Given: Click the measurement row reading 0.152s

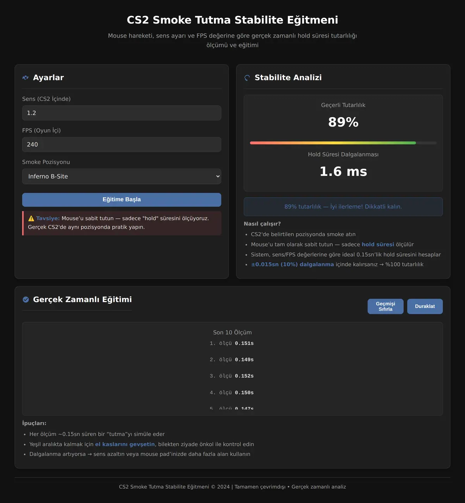Looking at the screenshot, I should coord(232,376).
